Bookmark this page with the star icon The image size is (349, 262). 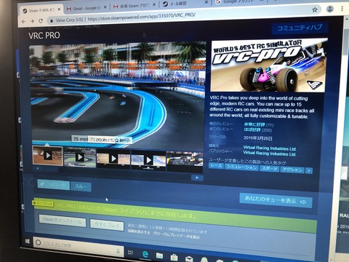pos(315,10)
